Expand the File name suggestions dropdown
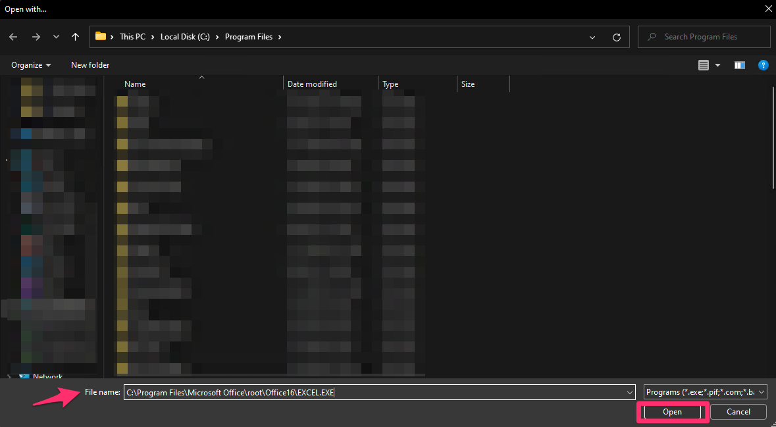 click(630, 392)
